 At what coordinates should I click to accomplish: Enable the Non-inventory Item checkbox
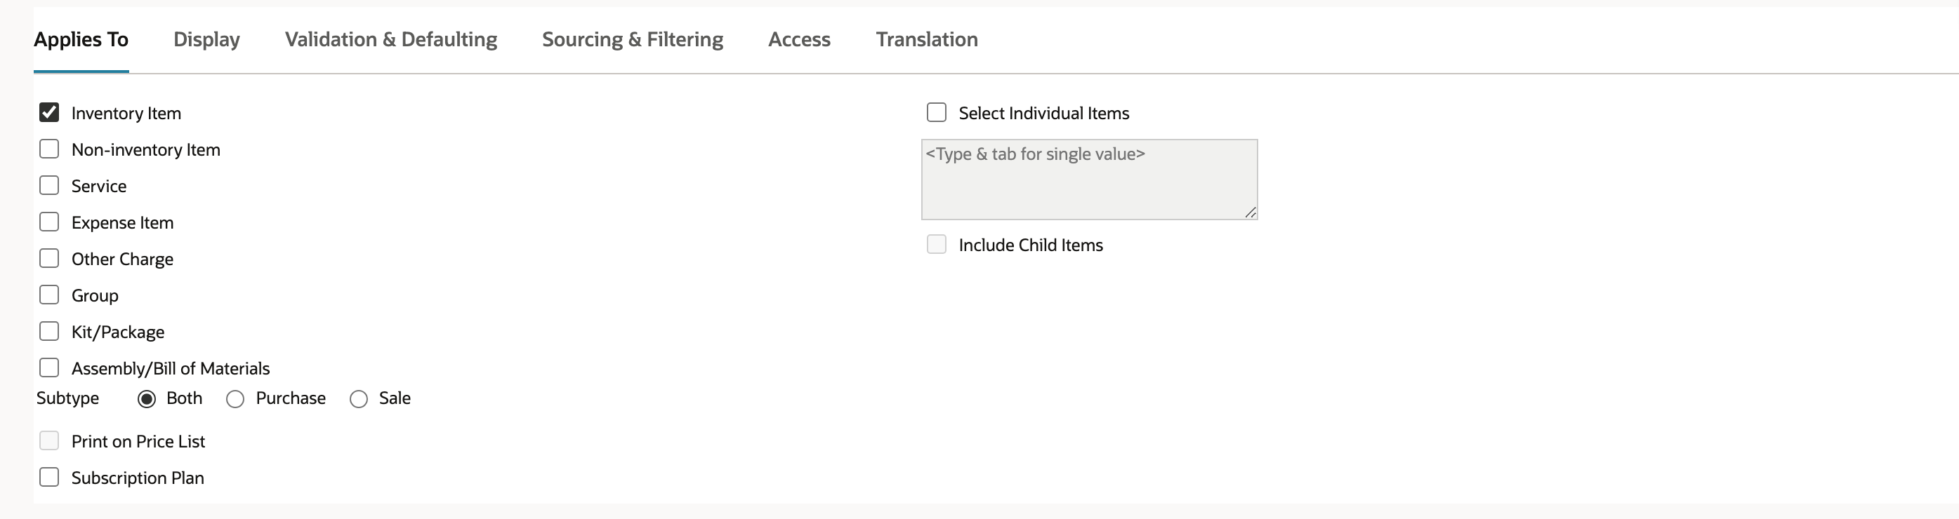(x=49, y=149)
